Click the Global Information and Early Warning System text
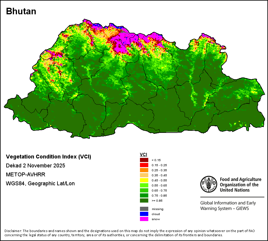Screen dimensions: 268x241 click(x=228, y=206)
